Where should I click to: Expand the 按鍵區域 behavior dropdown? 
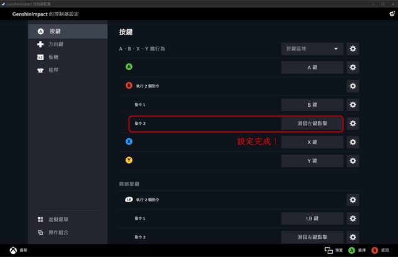[312, 48]
